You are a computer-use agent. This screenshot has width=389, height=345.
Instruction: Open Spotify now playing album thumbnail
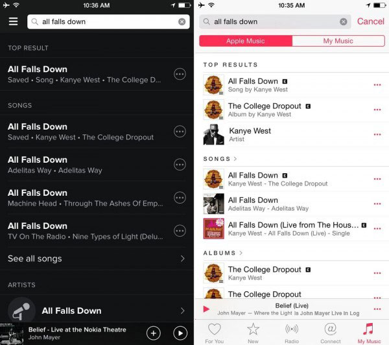pyautogui.click(x=12, y=334)
